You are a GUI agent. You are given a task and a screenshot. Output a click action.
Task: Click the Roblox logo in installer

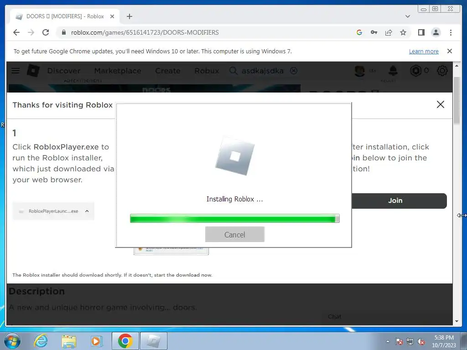(x=235, y=156)
